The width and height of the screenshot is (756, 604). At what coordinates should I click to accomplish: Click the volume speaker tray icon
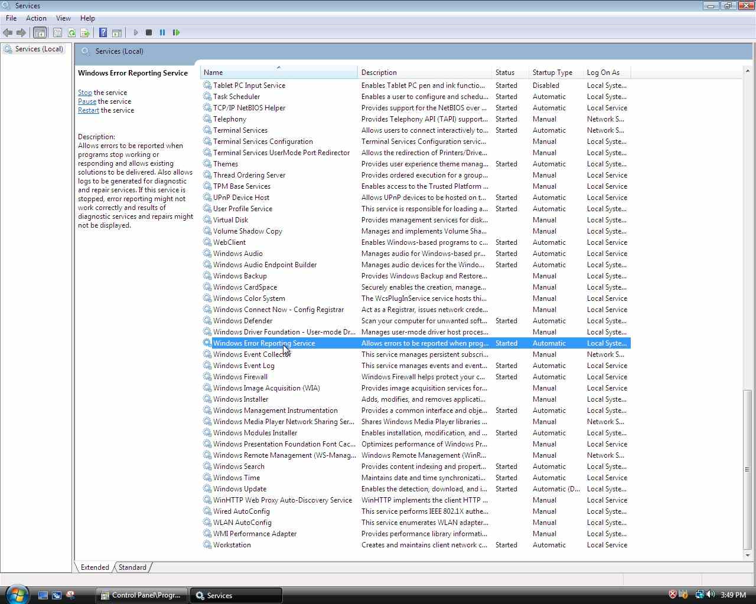(x=711, y=595)
